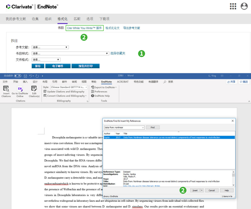Expand the 书目样式 dropdown
The width and height of the screenshot is (251, 209).
point(70,53)
